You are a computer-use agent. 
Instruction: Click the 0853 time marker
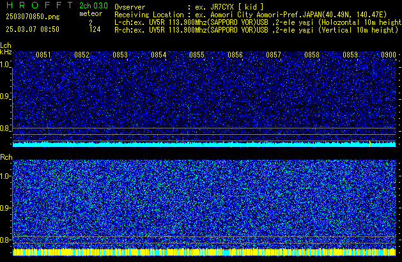tap(120, 55)
